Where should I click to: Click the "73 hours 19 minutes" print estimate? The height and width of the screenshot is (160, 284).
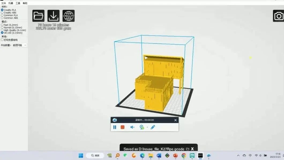coord(53,25)
